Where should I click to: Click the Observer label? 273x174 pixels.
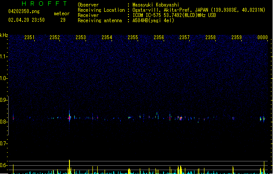[x=88, y=5]
